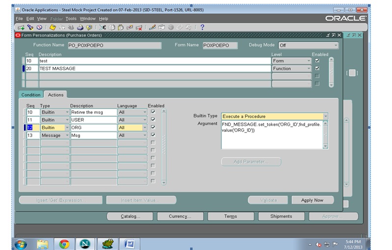Open Window Help question mark icon

click(202, 27)
